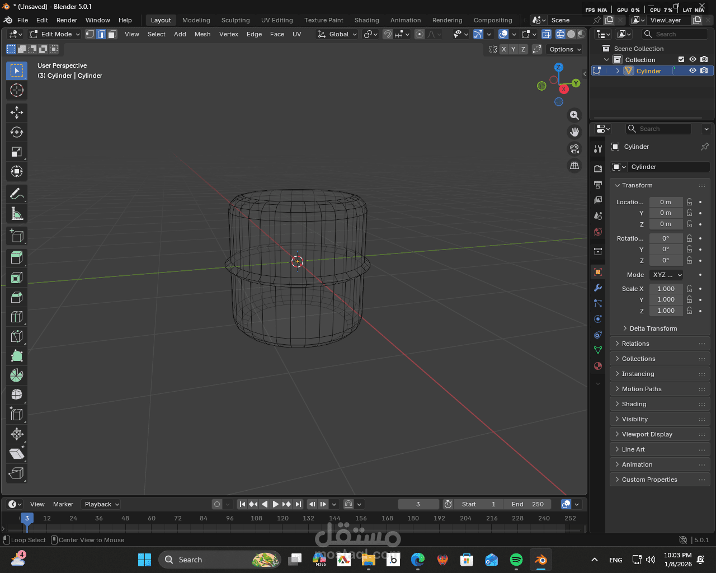Toggle lock on Location X
This screenshot has width=716, height=573.
(x=690, y=202)
